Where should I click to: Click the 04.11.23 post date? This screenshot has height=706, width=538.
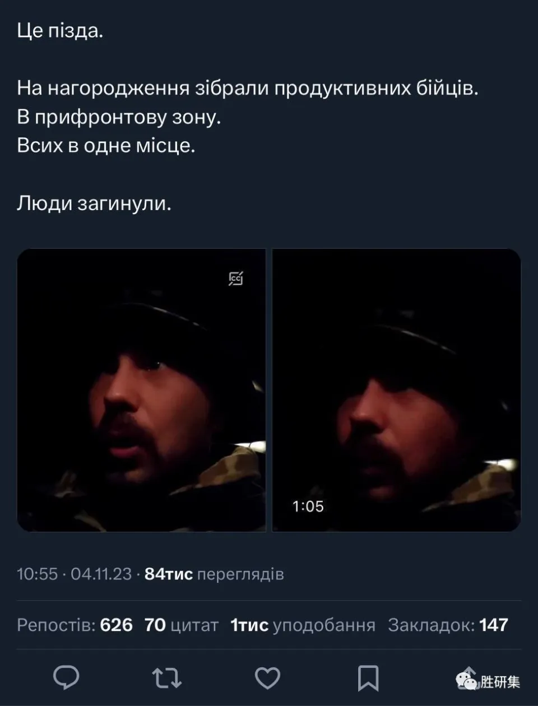coord(101,574)
